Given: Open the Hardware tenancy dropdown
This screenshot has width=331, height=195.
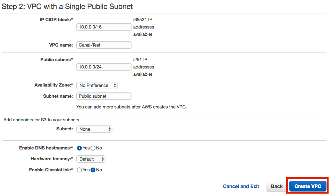Looking at the screenshot, I should click(91, 159).
